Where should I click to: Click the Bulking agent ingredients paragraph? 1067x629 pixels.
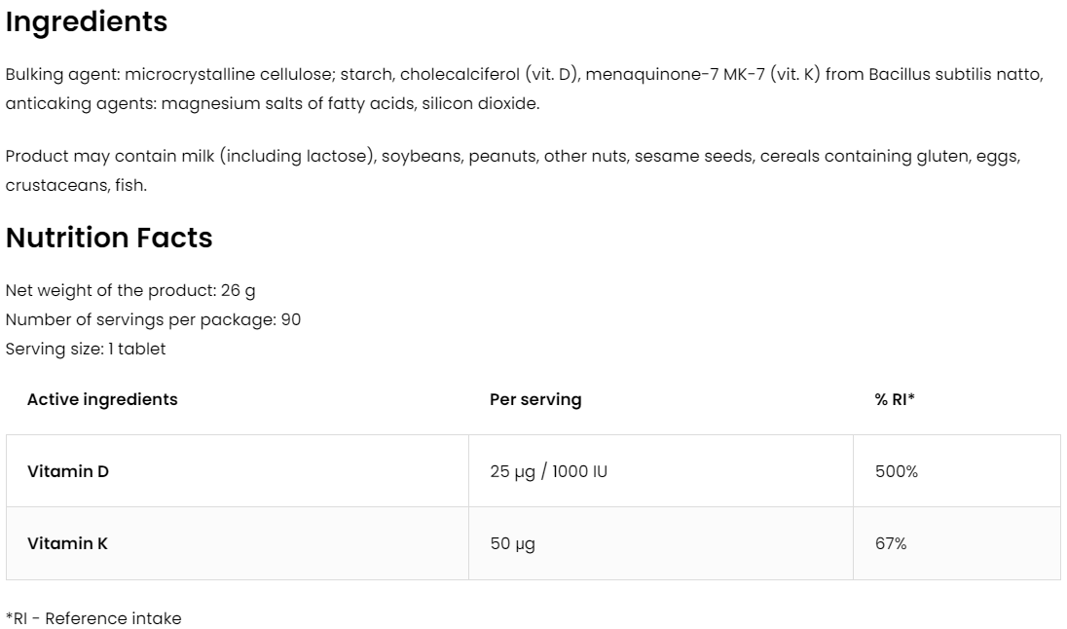[292, 74]
